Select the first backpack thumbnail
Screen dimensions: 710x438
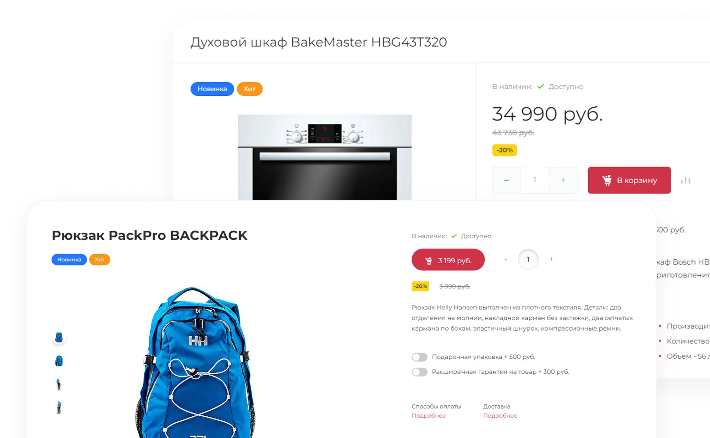click(59, 337)
